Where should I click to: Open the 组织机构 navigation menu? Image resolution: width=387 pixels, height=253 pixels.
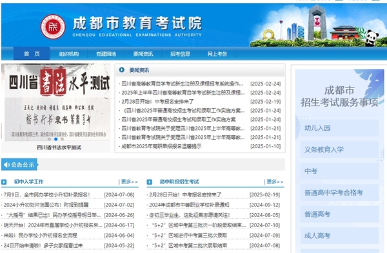tap(69, 54)
